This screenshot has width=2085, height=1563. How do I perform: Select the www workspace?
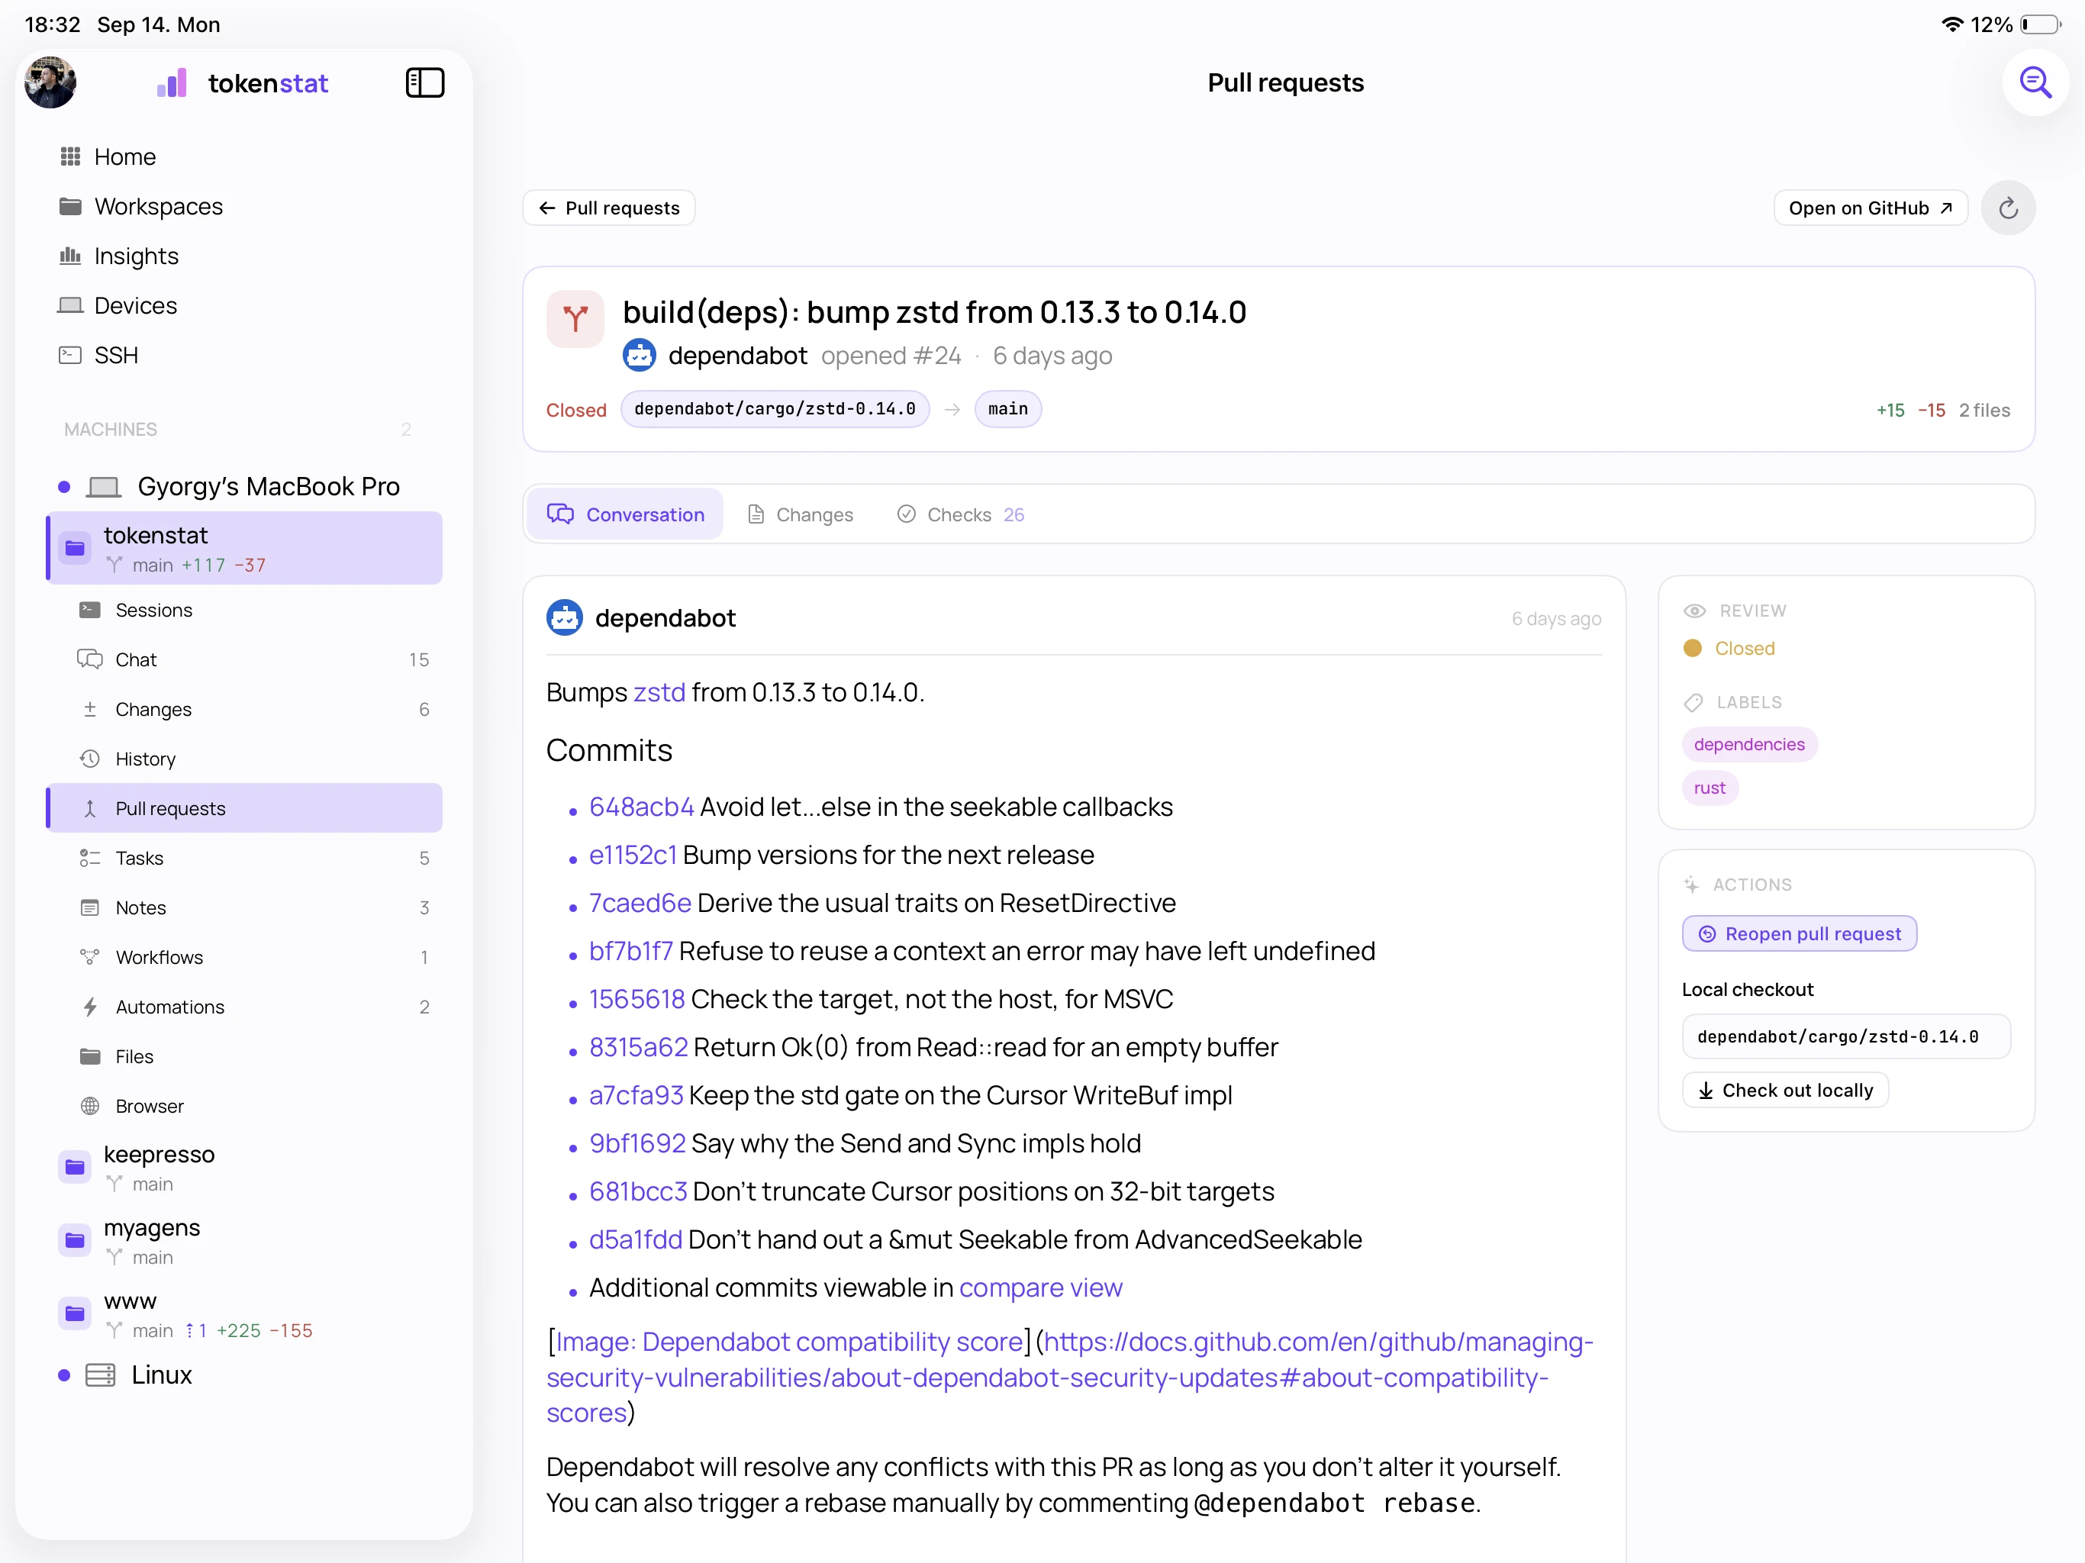244,1314
